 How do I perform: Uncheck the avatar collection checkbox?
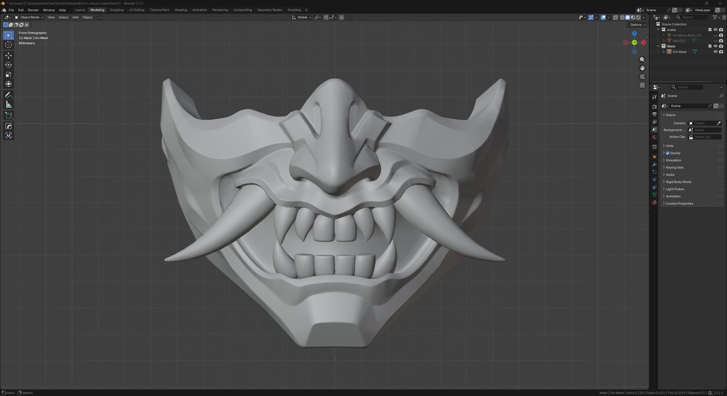[710, 30]
